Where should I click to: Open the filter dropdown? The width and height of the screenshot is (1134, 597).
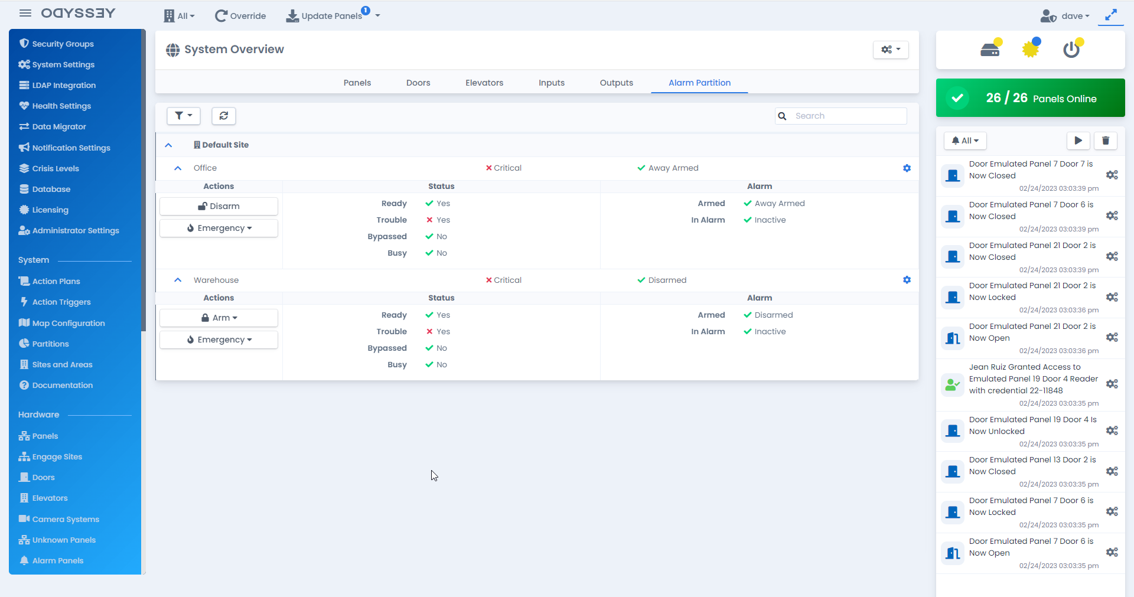(184, 116)
